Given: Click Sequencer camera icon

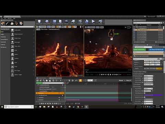Looking at the screenshot, I should coord(47,81).
